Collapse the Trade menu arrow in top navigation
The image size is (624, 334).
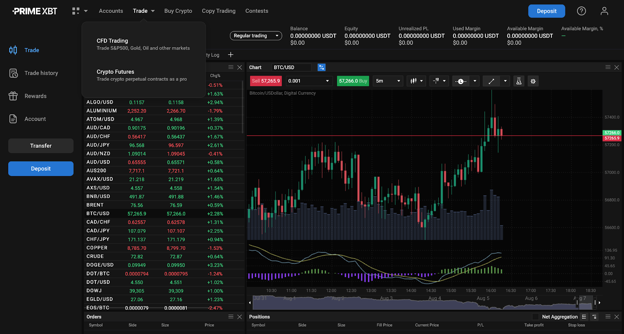tap(152, 11)
